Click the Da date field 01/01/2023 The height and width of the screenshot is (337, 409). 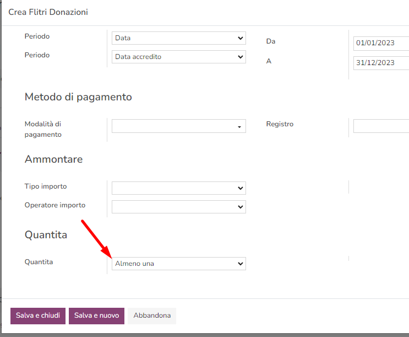tap(381, 43)
